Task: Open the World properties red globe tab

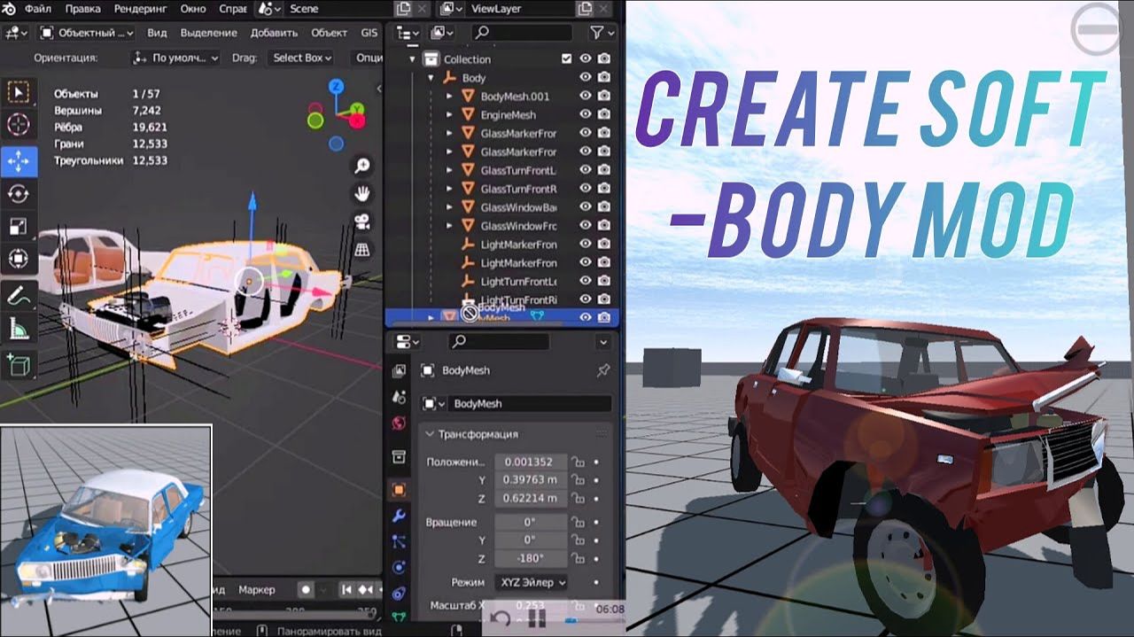Action: tap(399, 423)
